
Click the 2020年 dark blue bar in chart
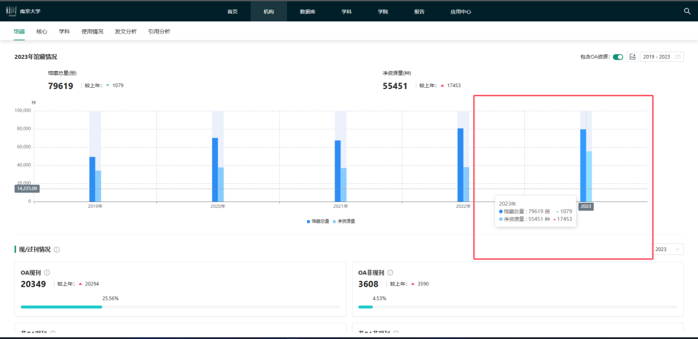(215, 169)
